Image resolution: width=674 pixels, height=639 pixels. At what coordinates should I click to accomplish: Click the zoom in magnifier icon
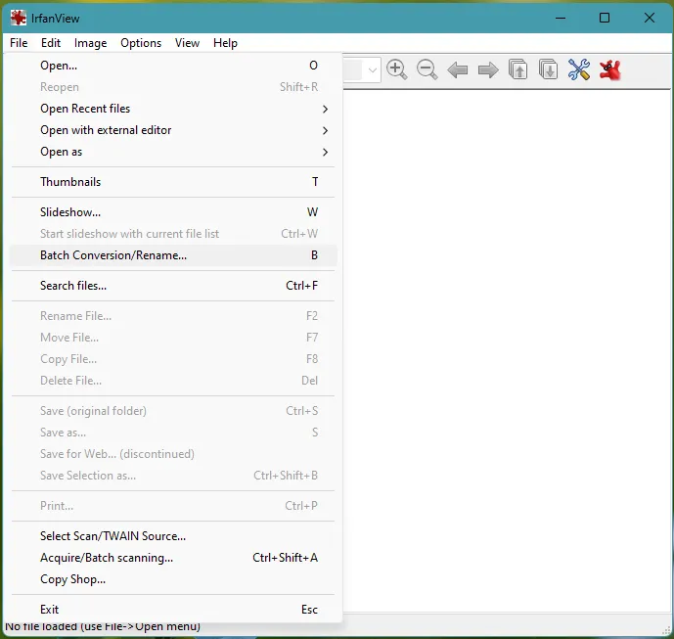[396, 69]
